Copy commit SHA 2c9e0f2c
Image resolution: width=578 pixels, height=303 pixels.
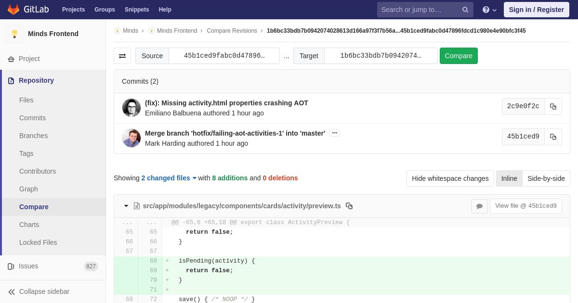tap(553, 107)
